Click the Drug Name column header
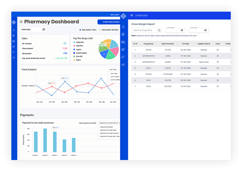245x172 pixels. click(x=148, y=44)
